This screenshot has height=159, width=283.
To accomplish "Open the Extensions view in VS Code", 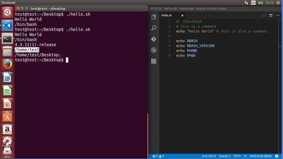I will (154, 61).
